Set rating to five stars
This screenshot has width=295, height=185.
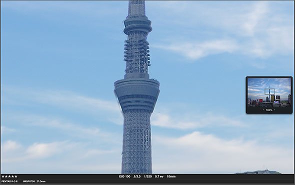pos(16,177)
